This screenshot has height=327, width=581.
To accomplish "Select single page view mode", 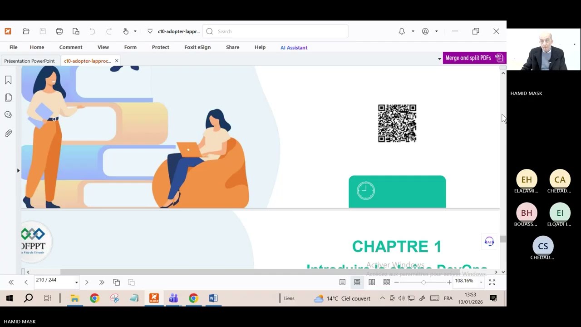I will tap(342, 282).
